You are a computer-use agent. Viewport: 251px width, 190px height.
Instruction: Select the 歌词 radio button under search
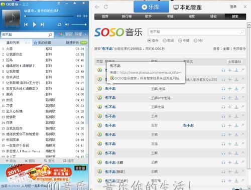(x=165, y=41)
